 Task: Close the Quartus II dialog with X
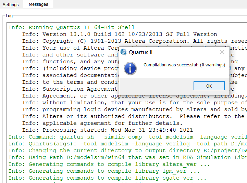(x=222, y=52)
